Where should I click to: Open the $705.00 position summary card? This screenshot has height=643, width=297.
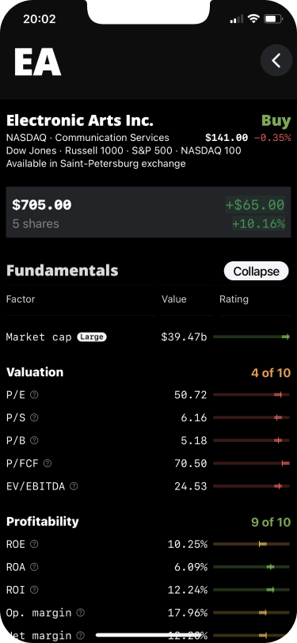(149, 212)
